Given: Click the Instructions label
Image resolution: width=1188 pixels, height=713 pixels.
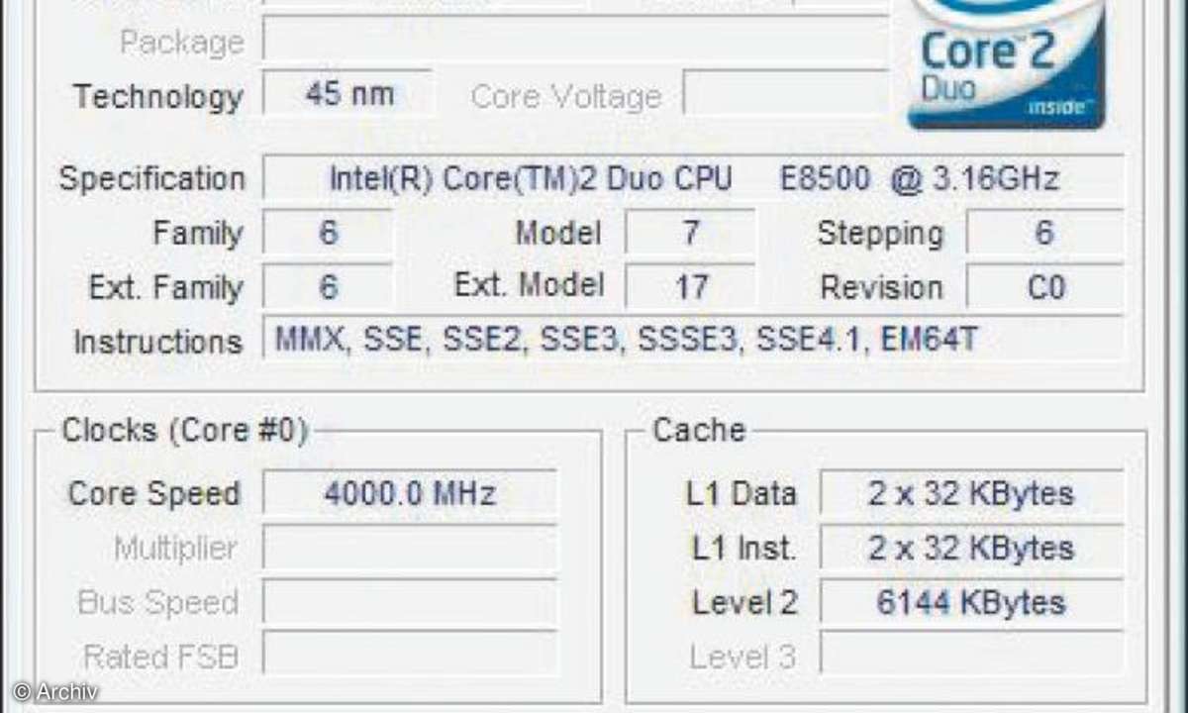Looking at the screenshot, I should pos(158,342).
